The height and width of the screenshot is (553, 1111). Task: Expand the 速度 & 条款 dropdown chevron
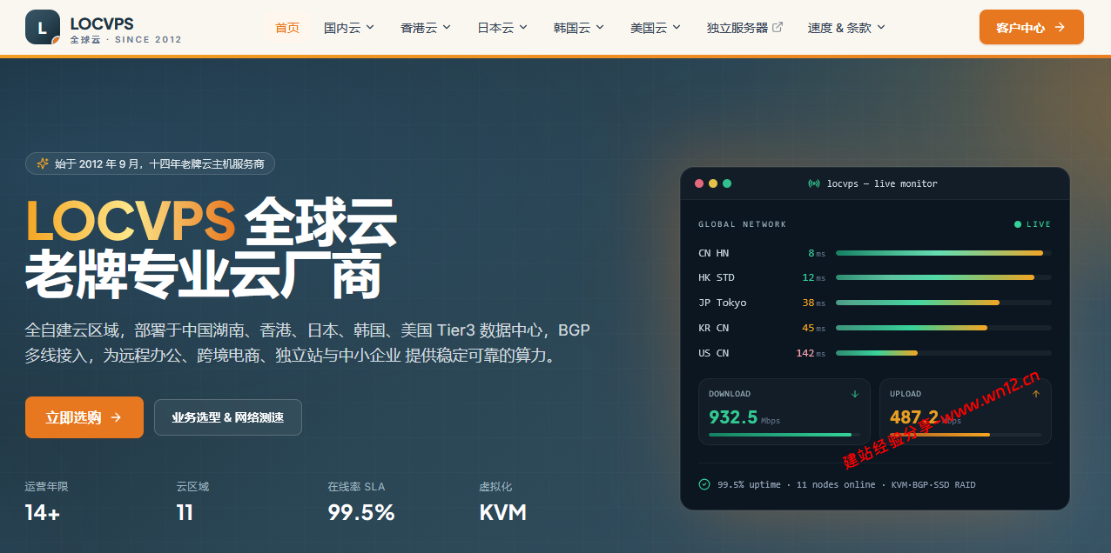[x=880, y=28]
